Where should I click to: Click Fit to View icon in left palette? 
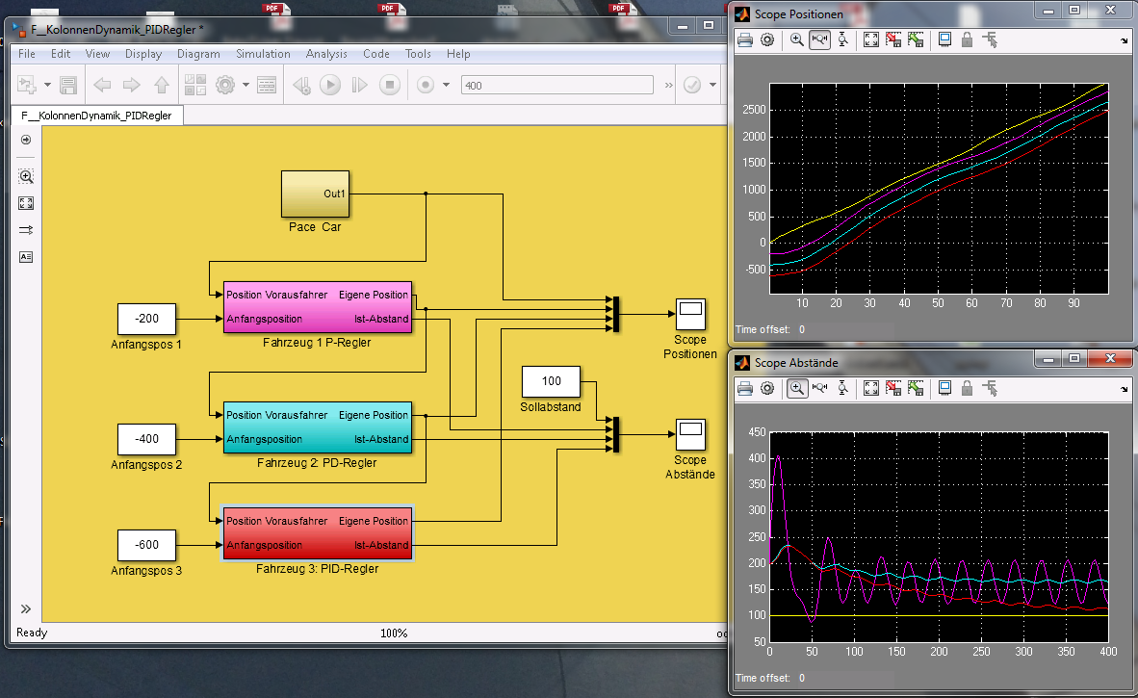point(26,203)
